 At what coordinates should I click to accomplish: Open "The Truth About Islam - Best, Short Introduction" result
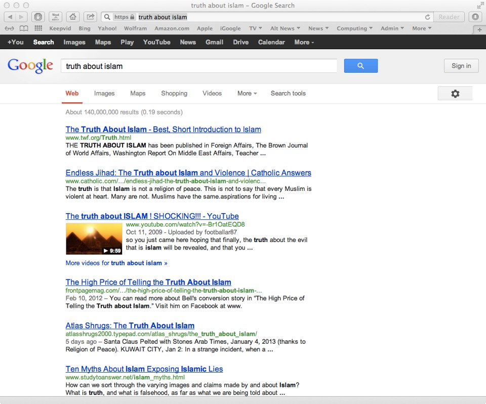pos(164,129)
